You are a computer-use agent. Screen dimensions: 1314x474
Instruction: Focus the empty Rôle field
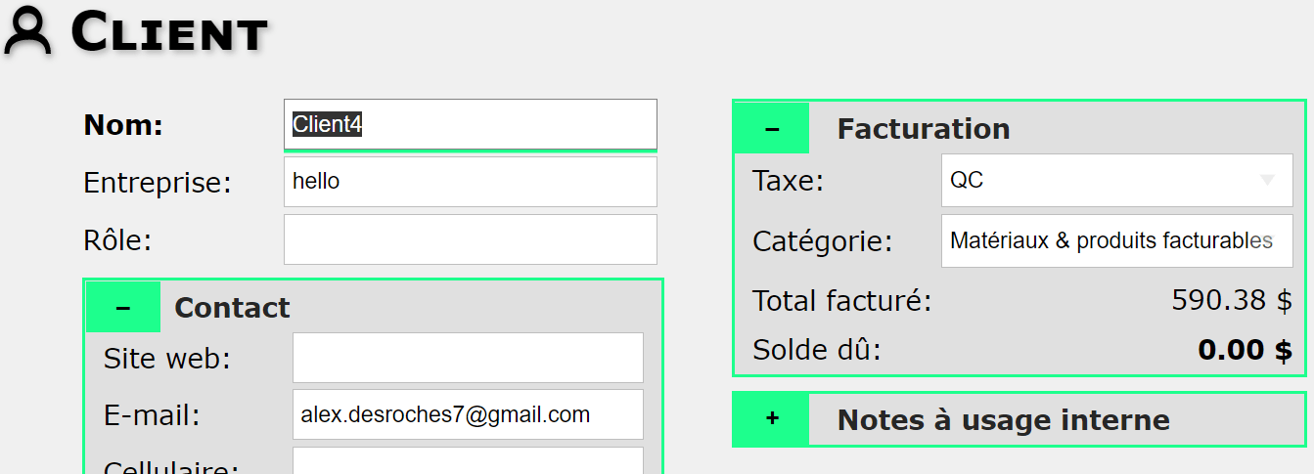coord(471,239)
